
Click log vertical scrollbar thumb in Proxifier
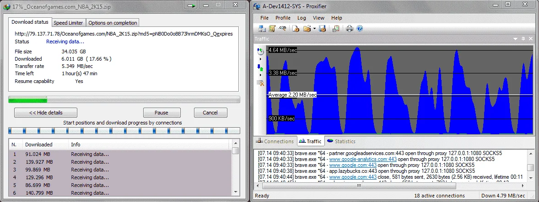pos(531,167)
